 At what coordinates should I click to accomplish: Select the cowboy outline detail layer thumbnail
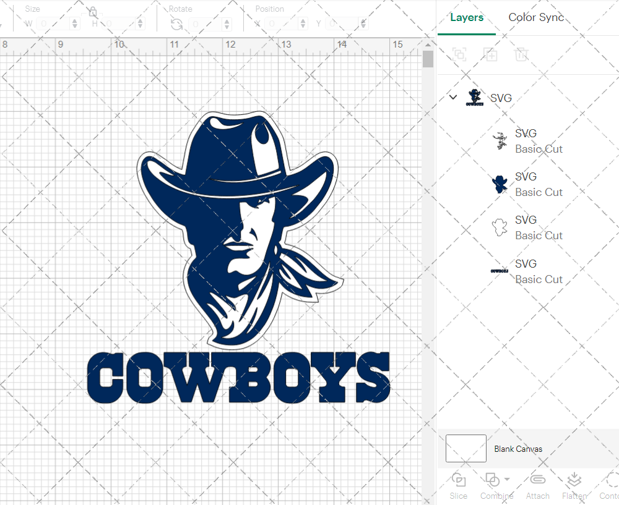(500, 141)
